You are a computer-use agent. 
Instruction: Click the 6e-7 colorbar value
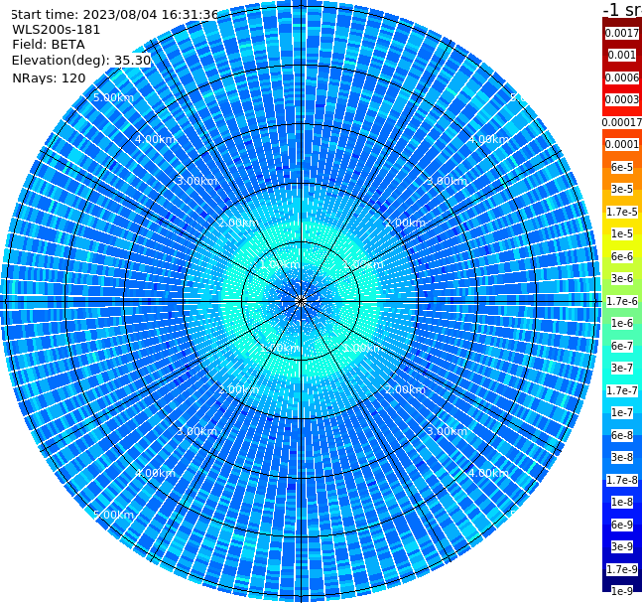click(622, 346)
